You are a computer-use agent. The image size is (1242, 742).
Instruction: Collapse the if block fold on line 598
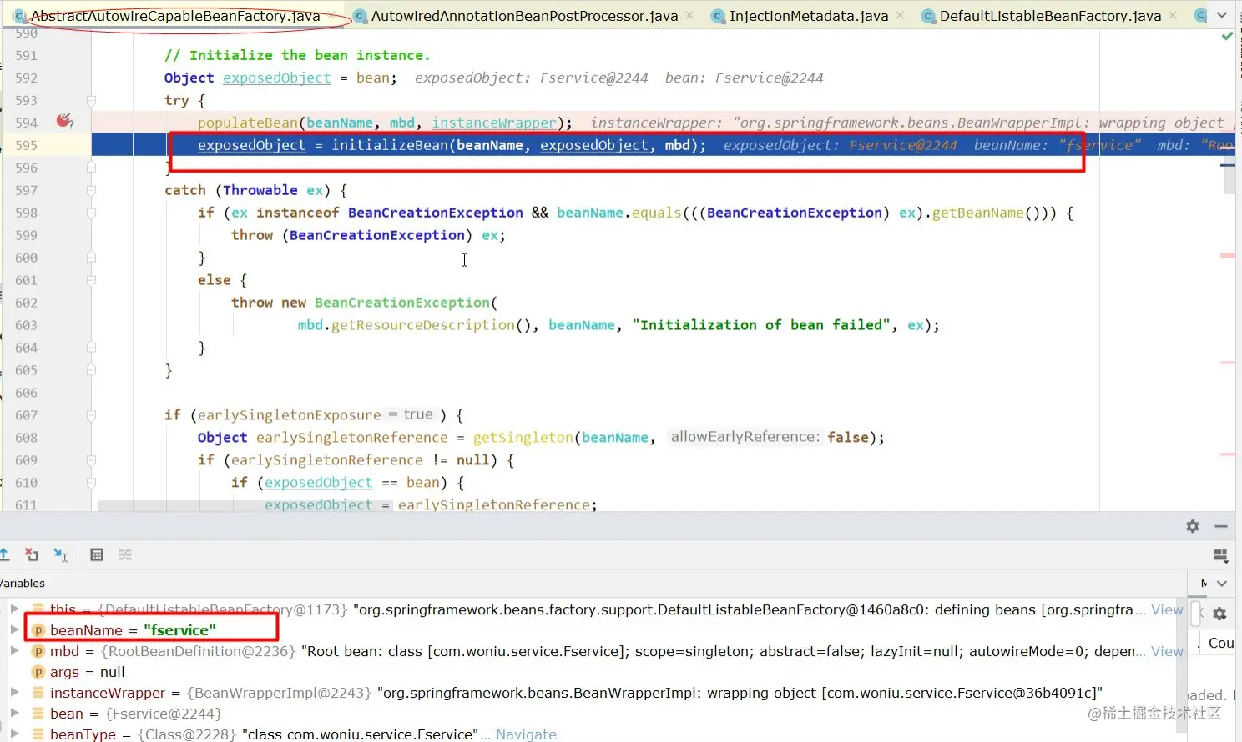click(x=91, y=213)
